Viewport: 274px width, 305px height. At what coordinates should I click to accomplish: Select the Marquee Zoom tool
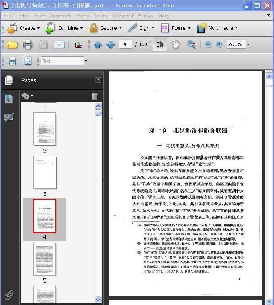(x=191, y=44)
